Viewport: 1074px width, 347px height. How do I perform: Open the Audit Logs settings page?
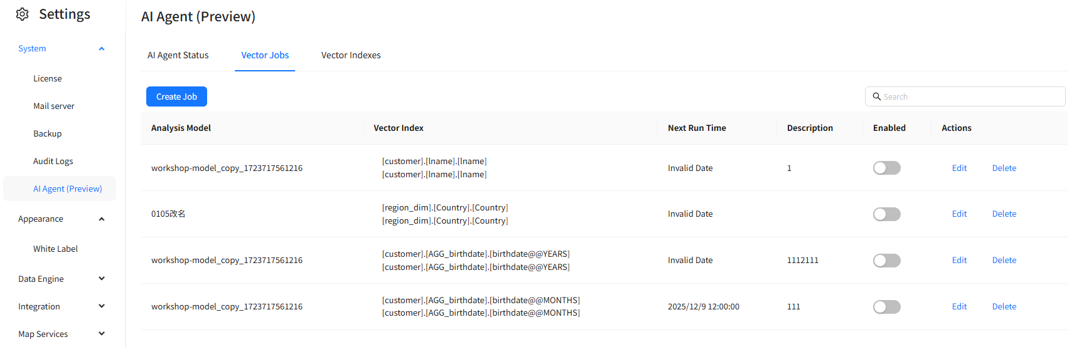point(53,161)
